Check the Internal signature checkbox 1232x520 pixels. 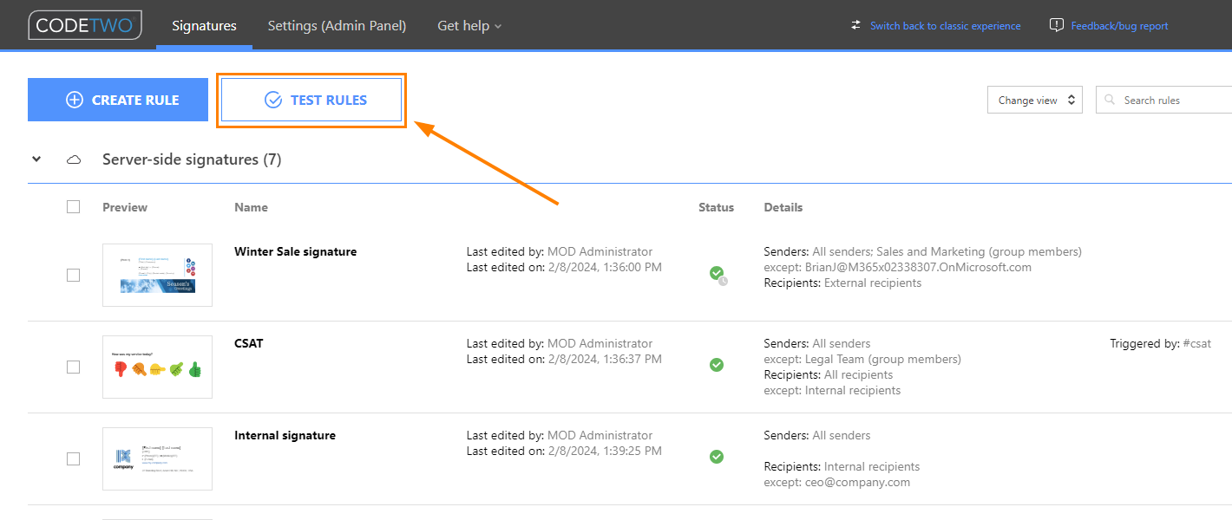pyautogui.click(x=74, y=458)
